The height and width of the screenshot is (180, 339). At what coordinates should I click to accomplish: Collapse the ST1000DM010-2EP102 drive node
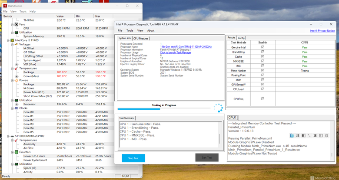coord(8,136)
